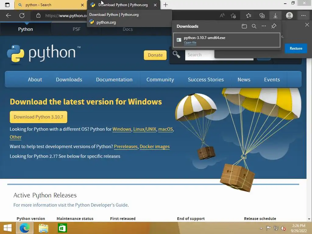The width and height of the screenshot is (312, 234).
Task: Follow the Other OS link
Action: click(x=16, y=137)
